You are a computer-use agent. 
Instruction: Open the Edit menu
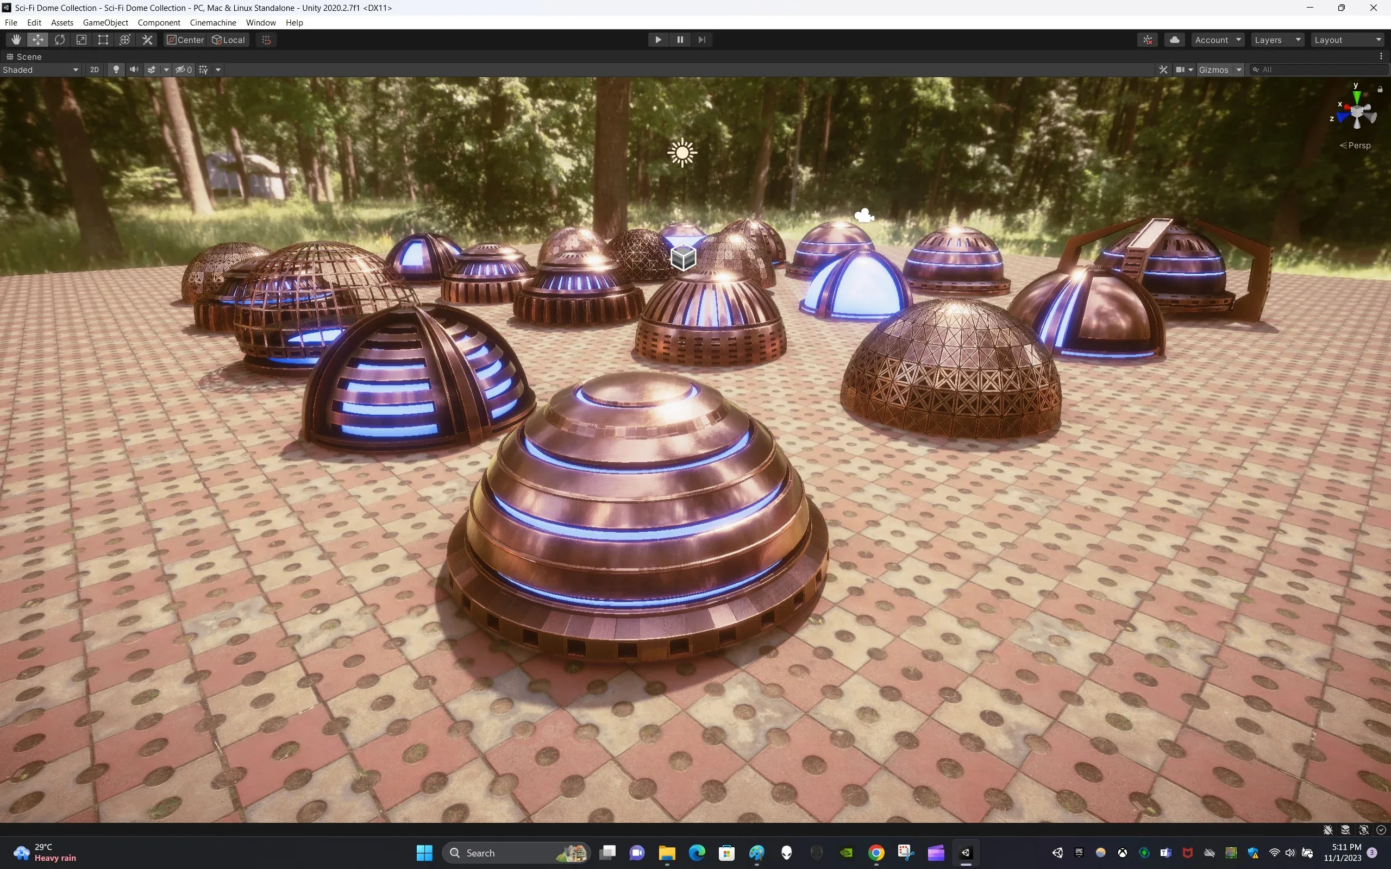34,22
